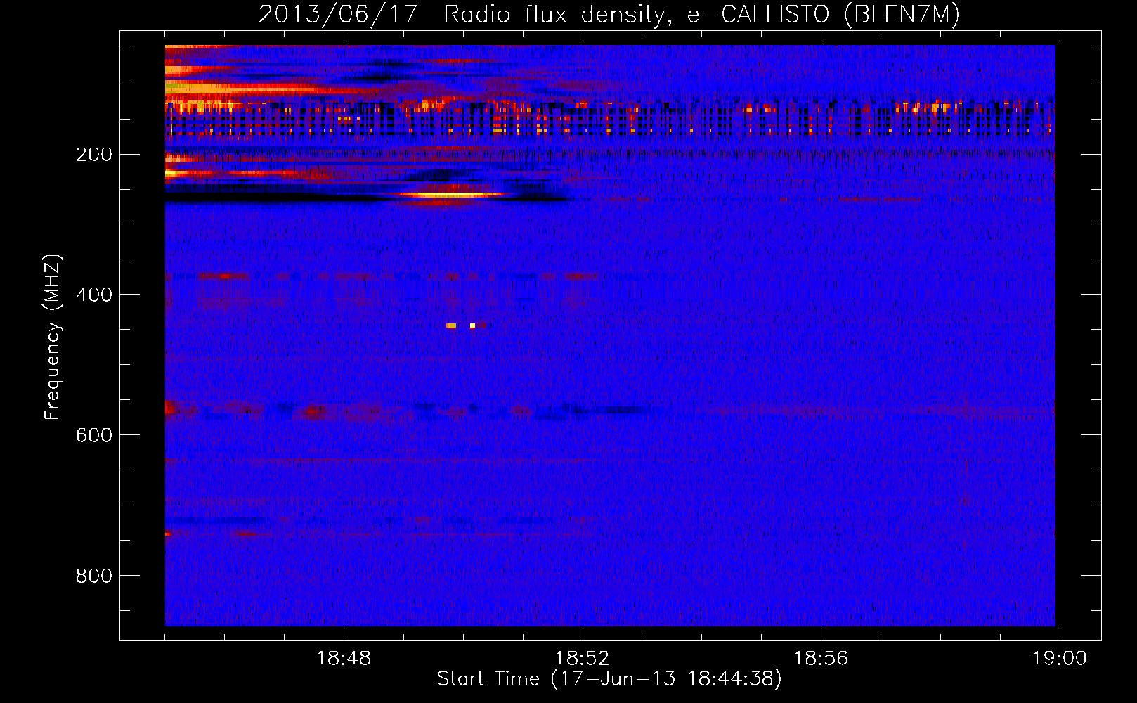1137x703 pixels.
Task: Click the bright yellow burst near 270 MHz
Action: [x=450, y=195]
